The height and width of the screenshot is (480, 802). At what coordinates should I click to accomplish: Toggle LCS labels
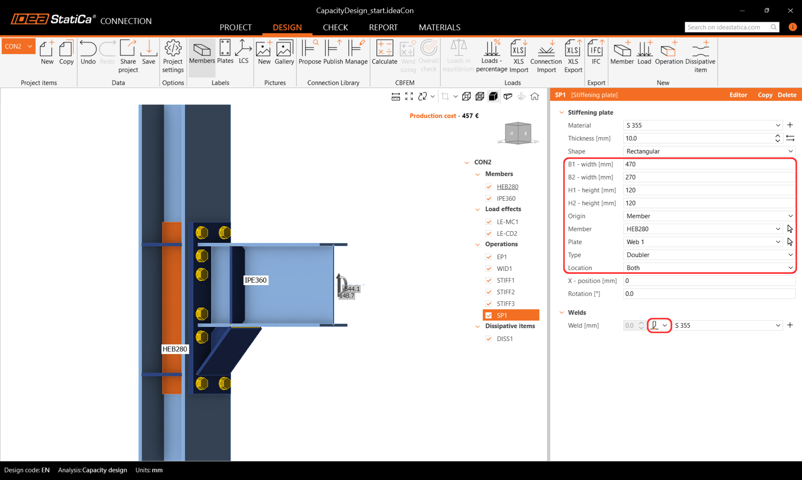[x=243, y=52]
